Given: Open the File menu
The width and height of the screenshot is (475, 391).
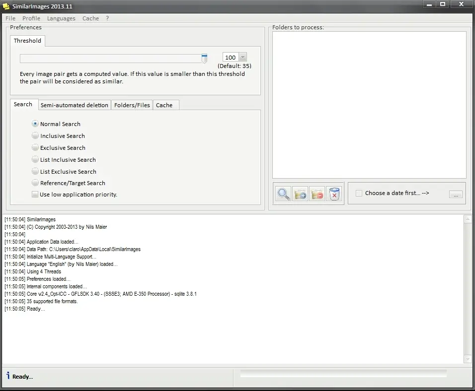Looking at the screenshot, I should click(10, 18).
